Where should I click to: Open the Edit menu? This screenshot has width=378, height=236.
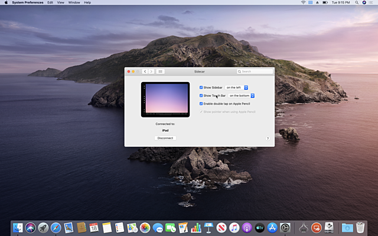tap(50, 2)
